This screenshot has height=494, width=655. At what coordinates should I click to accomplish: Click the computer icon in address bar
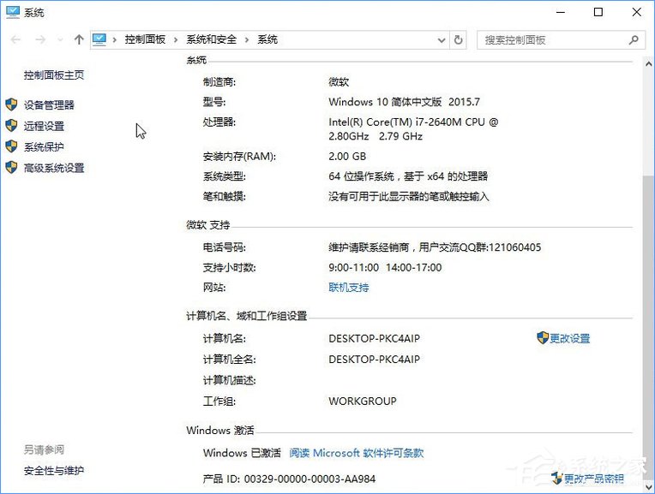coord(99,39)
